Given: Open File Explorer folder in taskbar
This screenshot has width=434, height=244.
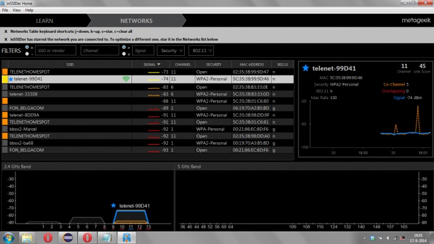Looking at the screenshot, I should tap(27, 238).
